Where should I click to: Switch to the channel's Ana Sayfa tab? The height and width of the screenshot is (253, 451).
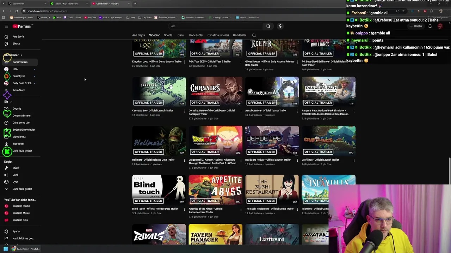pyautogui.click(x=138, y=35)
